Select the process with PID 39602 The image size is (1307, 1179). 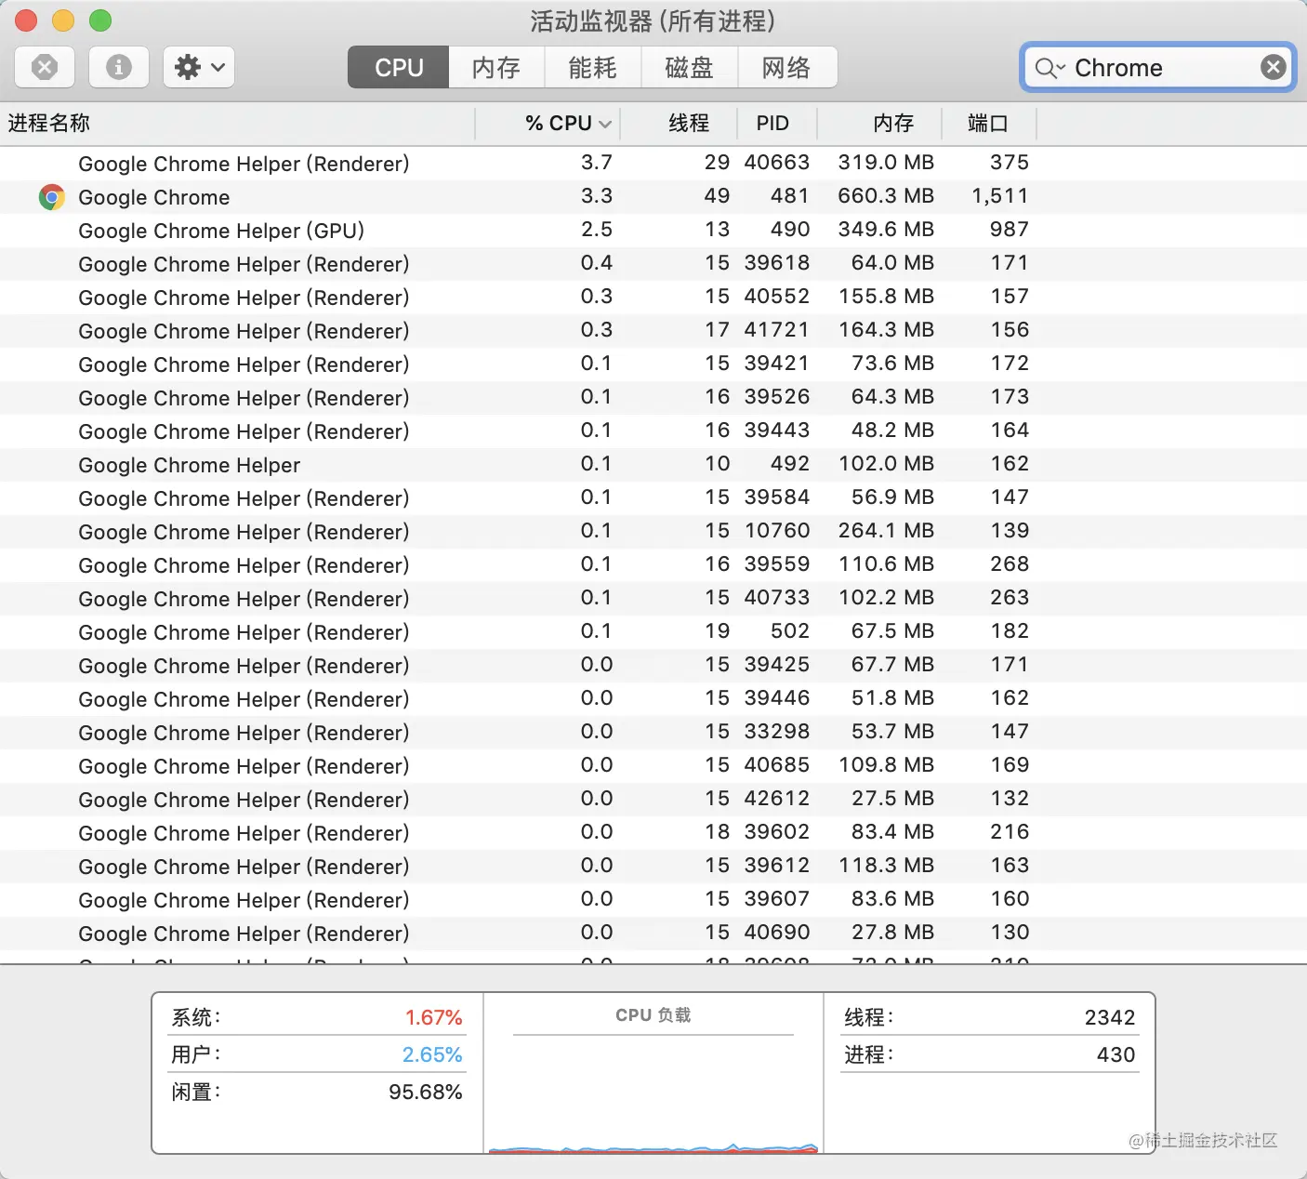tap(653, 833)
